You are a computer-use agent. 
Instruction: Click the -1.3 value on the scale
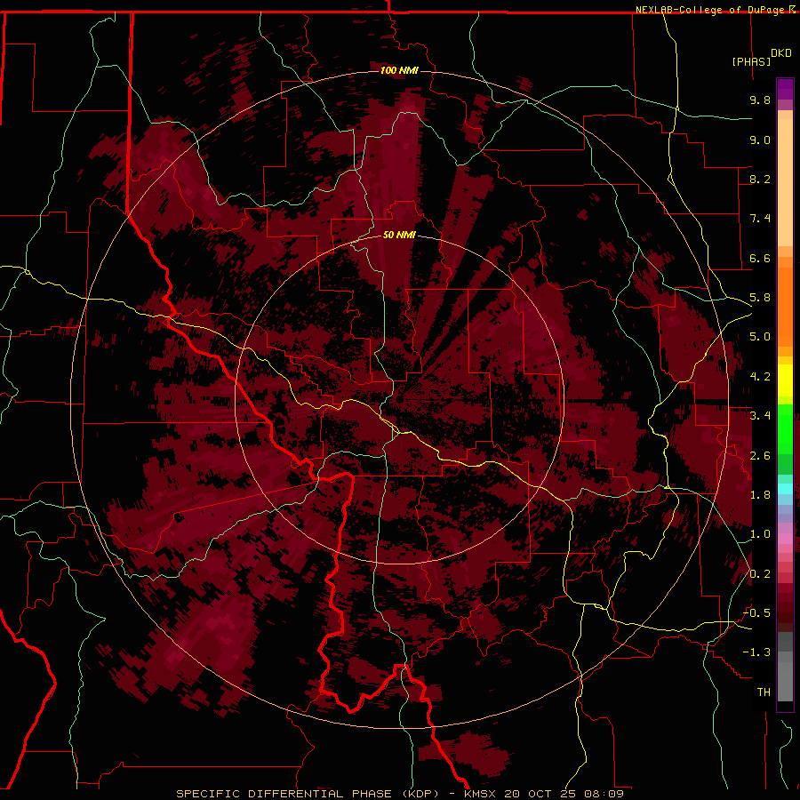click(757, 652)
